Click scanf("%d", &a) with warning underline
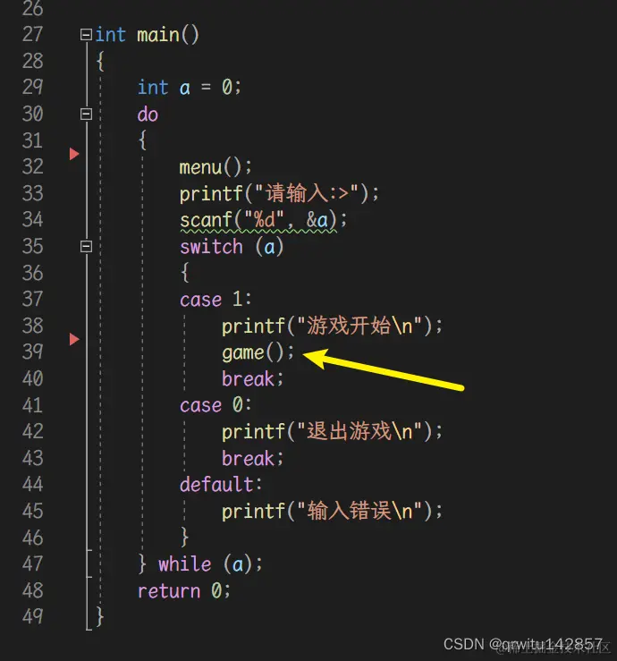Screen dimensions: 617x661 pyautogui.click(x=263, y=220)
